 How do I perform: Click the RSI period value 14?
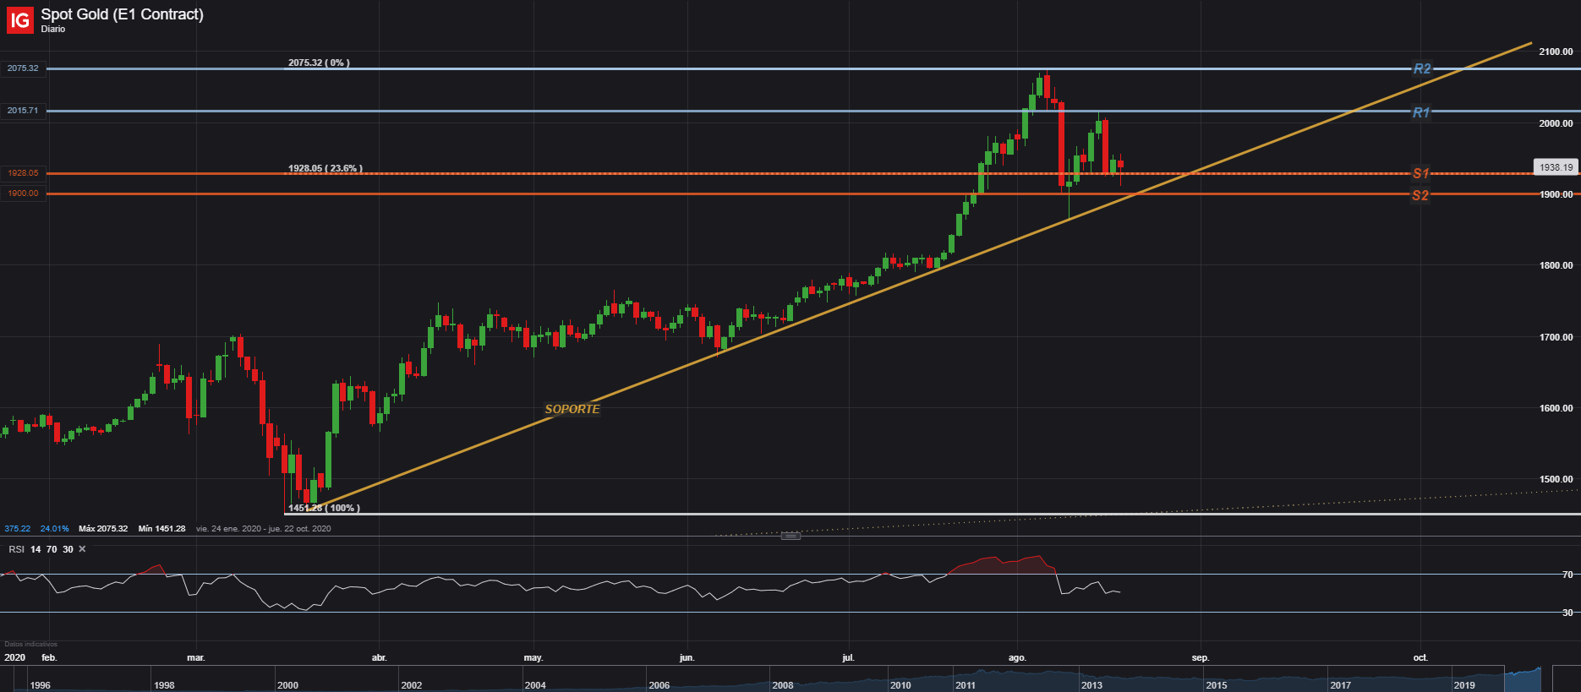coord(36,549)
